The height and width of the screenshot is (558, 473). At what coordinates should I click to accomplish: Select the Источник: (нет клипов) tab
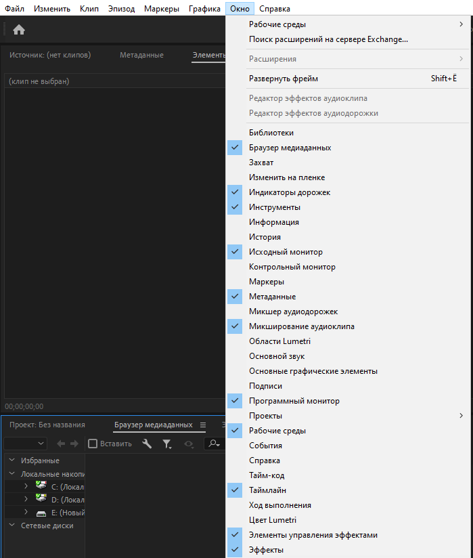[x=50, y=55]
